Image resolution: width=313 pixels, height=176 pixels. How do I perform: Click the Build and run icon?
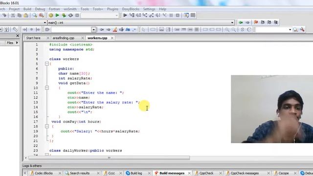point(64,15)
